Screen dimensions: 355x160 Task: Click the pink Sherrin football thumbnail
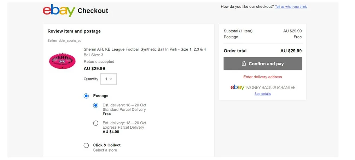pyautogui.click(x=62, y=61)
